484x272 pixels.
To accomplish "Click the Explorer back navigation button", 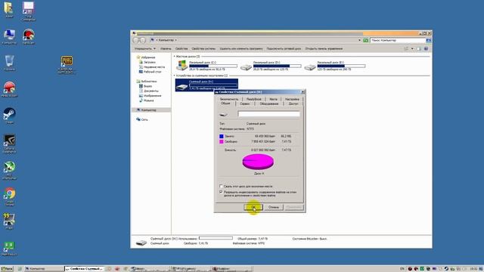I will click(136, 40).
